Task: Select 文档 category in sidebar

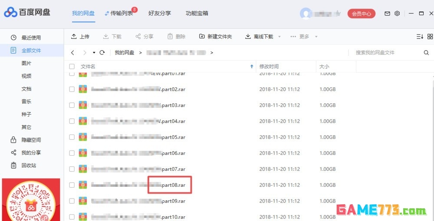Action: 26,89
